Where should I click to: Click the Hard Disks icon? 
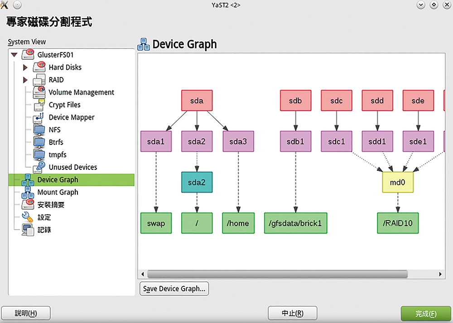tap(39, 67)
